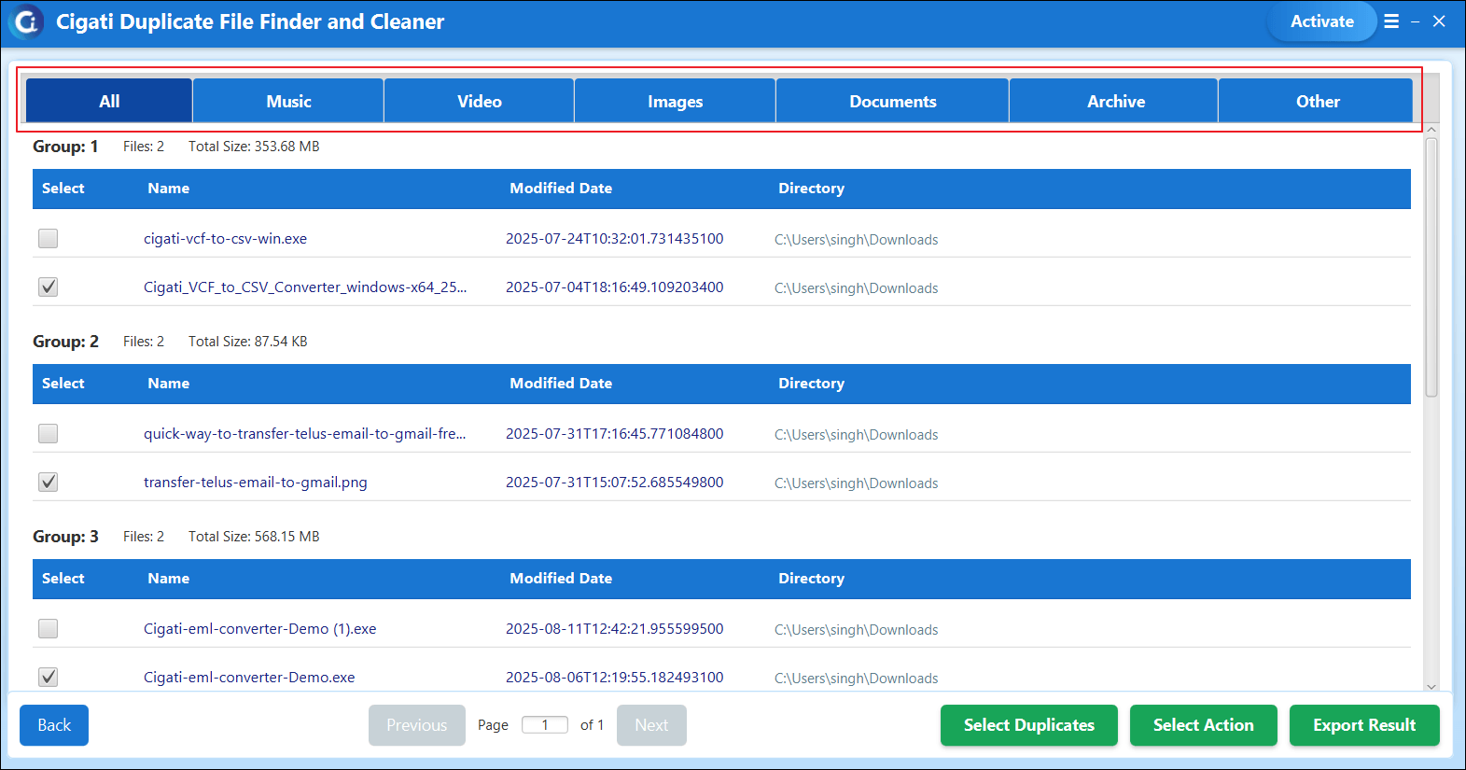Screen dimensions: 1466x770
Task: Click the Activate button
Action: 1321,21
